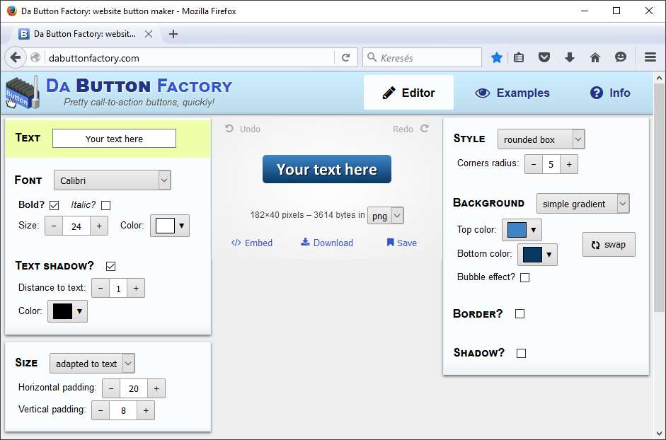Toggle the Text shadow checkbox

111,266
